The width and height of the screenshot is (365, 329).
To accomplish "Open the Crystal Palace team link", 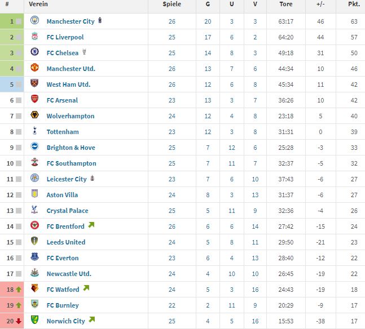I will [68, 211].
